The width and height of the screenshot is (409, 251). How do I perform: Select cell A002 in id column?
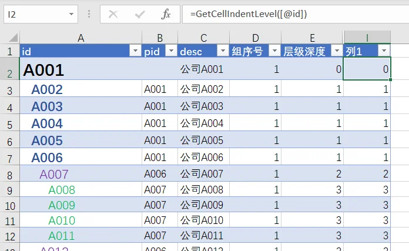(x=81, y=89)
